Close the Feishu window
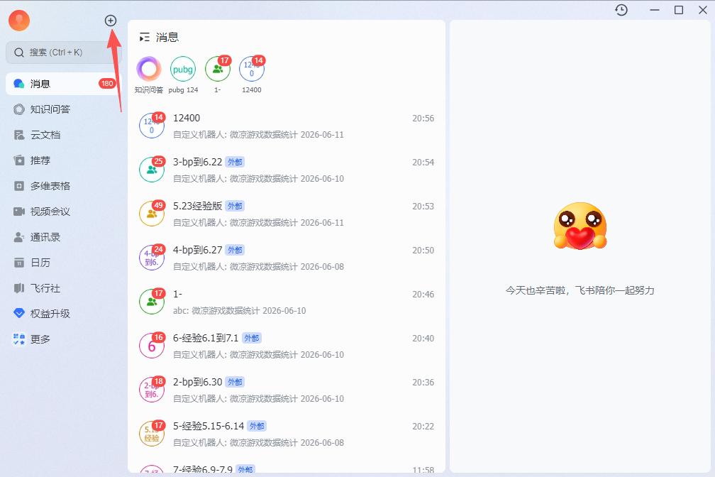The height and width of the screenshot is (477, 715). coord(703,10)
